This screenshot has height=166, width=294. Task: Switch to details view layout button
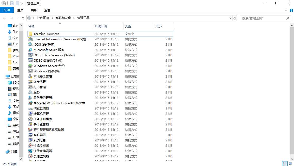pos(285,164)
